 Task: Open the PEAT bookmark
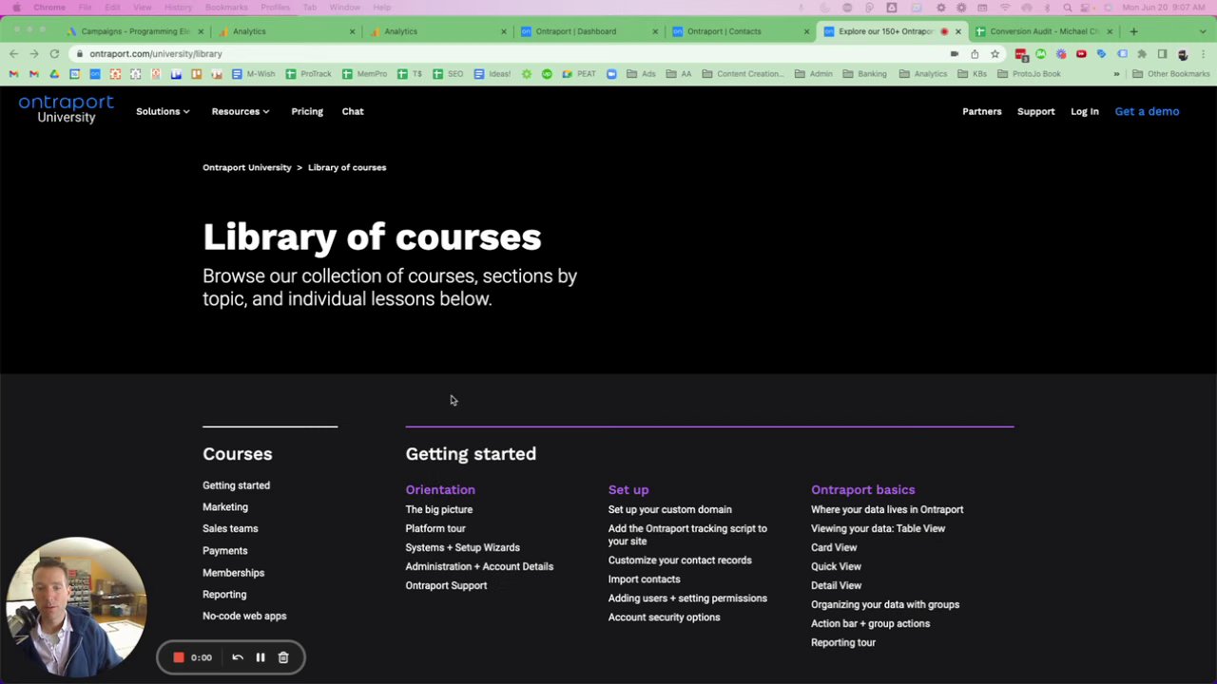click(579, 74)
